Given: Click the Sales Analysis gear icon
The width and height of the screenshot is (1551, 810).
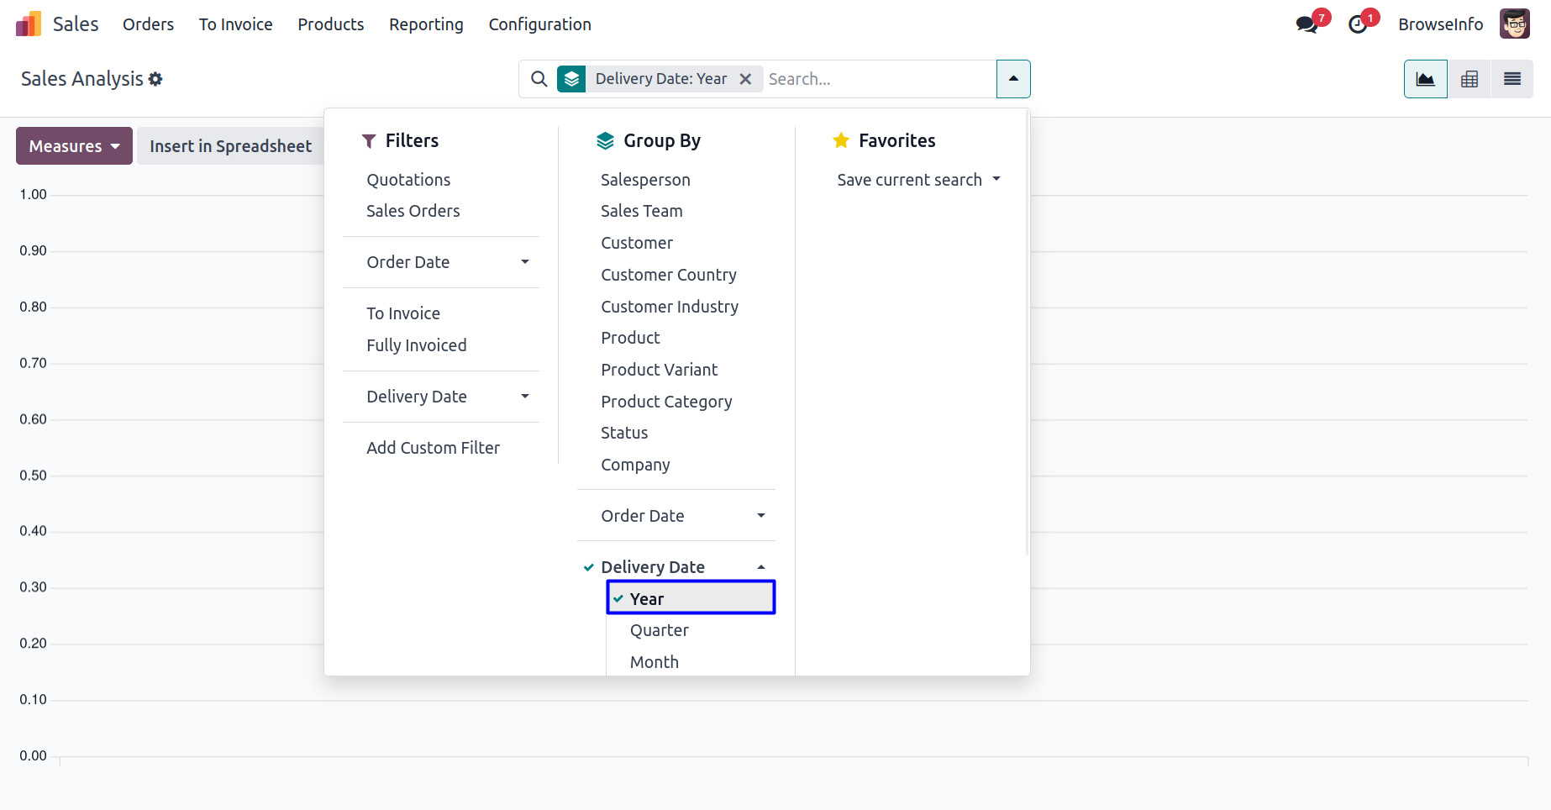Looking at the screenshot, I should [155, 79].
